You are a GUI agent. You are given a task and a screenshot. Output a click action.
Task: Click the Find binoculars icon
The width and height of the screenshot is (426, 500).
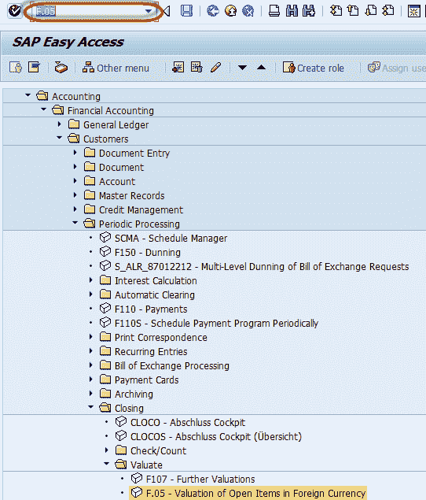tap(292, 11)
